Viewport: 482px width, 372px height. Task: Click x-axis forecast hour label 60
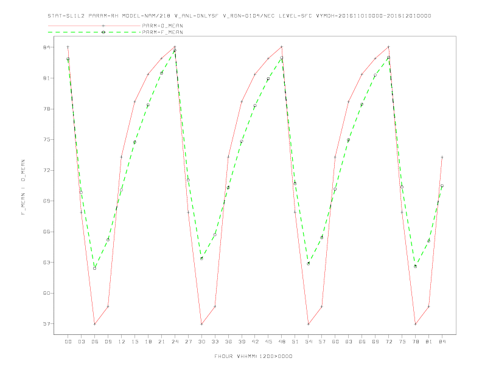[335, 342]
